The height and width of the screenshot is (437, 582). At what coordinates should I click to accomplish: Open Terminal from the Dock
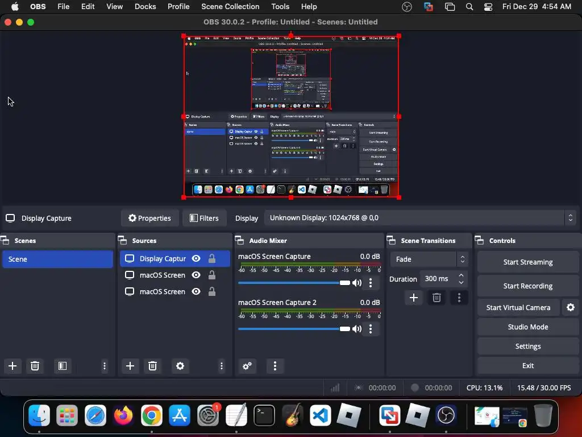[264, 415]
